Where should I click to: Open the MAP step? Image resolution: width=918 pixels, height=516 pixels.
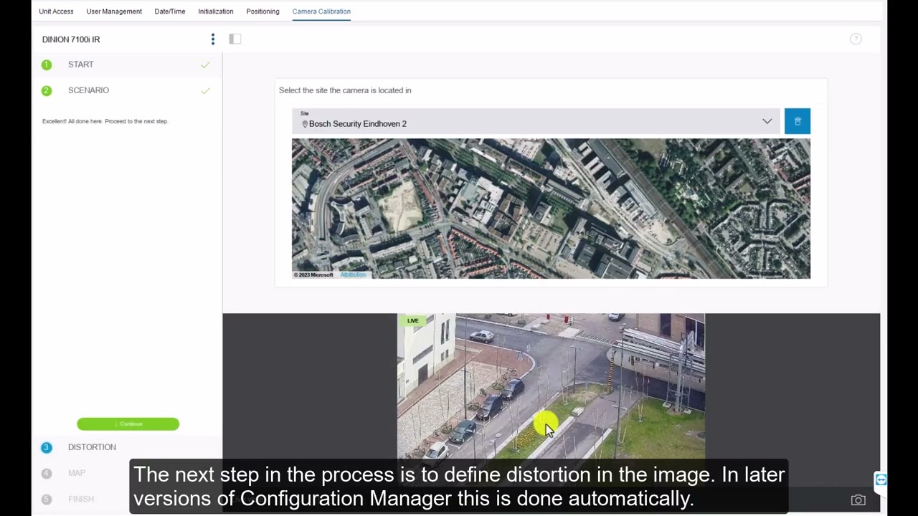(x=77, y=473)
